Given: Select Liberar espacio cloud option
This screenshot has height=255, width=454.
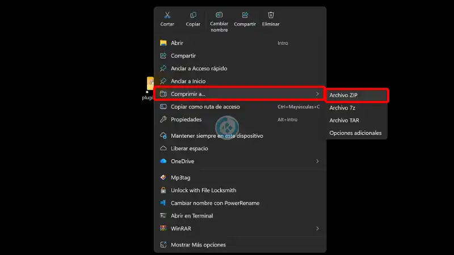Looking at the screenshot, I should [190, 148].
